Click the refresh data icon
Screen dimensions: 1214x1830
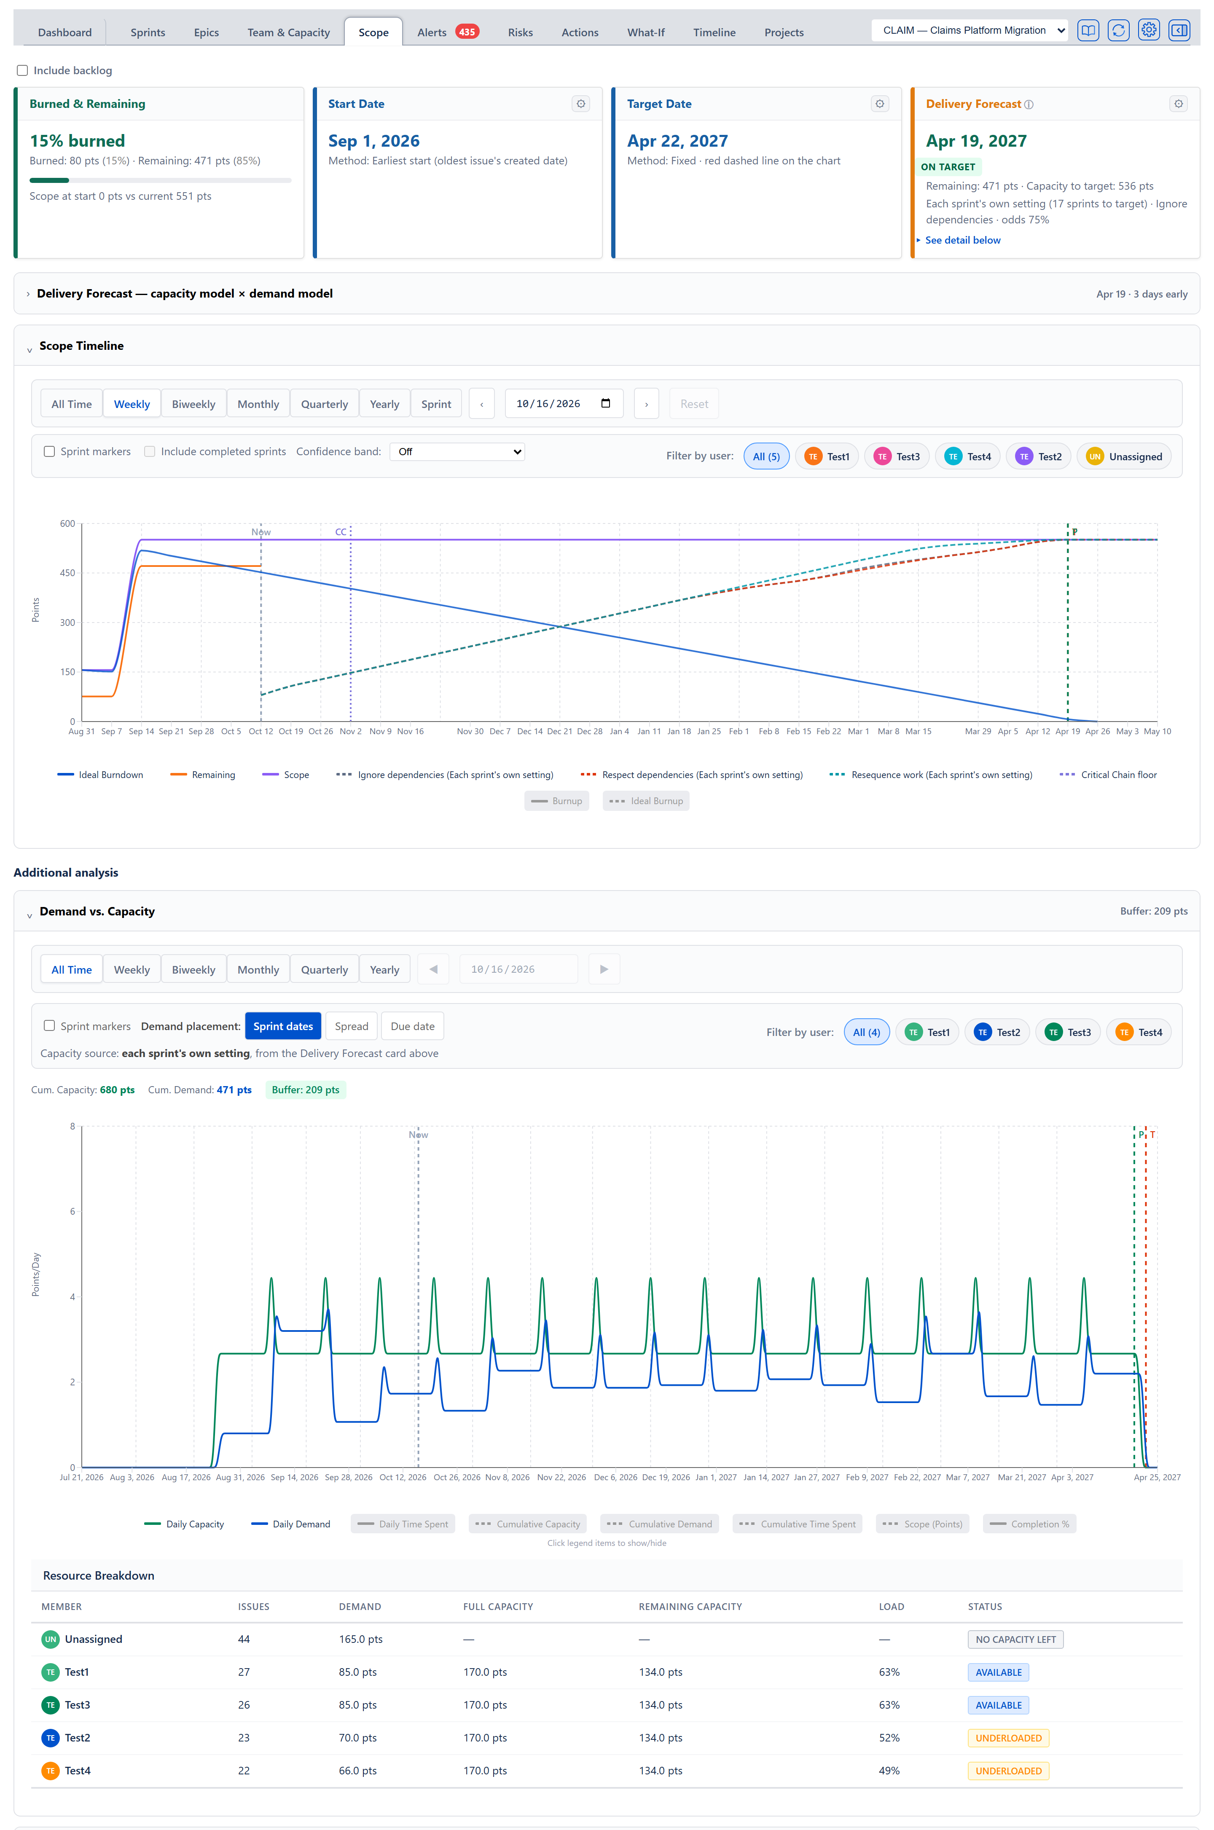pyautogui.click(x=1118, y=31)
